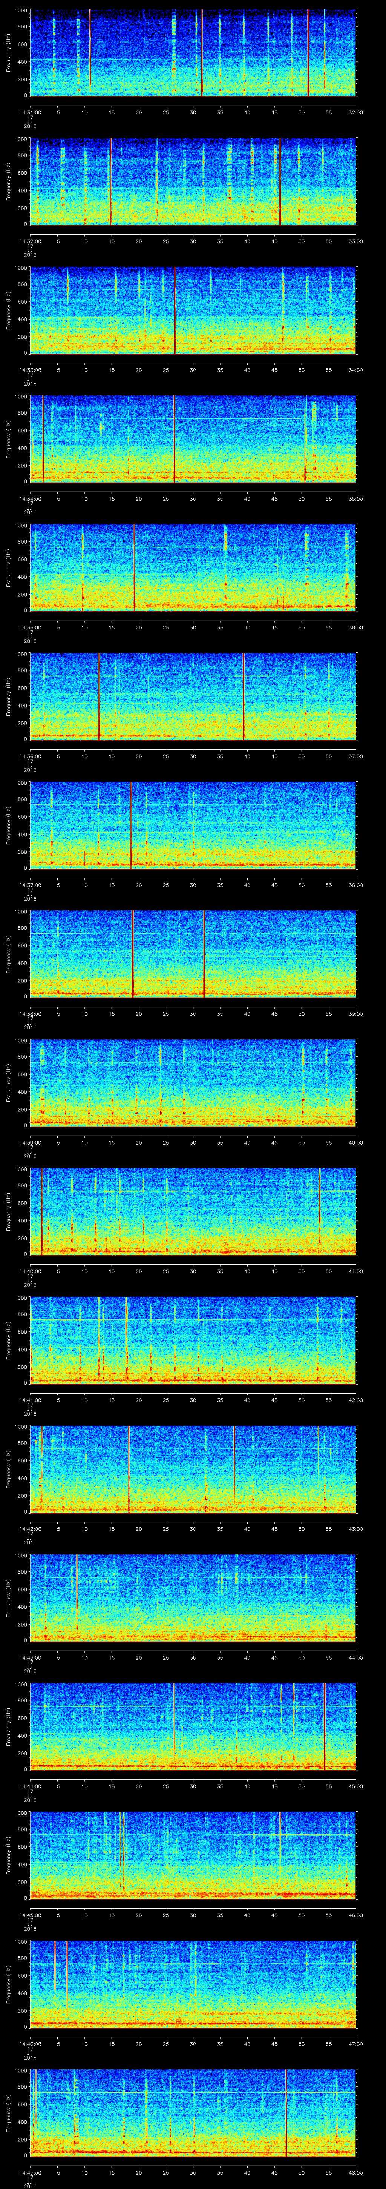This screenshot has height=2189, width=386.
Task: Select the 14:32:00 start time label
Action: pyautogui.click(x=31, y=241)
